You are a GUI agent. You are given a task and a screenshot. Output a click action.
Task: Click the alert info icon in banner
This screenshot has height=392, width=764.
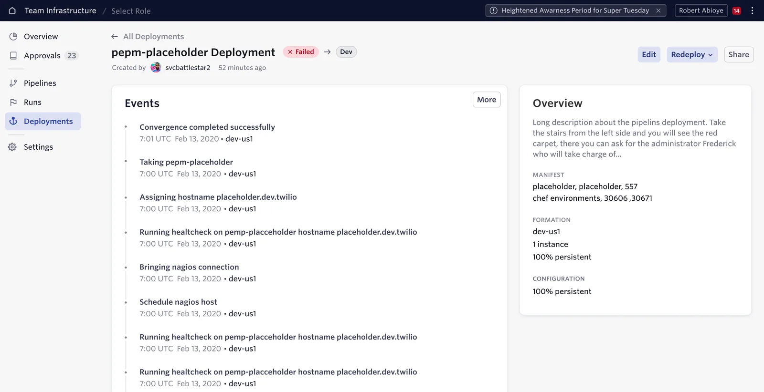tap(494, 10)
